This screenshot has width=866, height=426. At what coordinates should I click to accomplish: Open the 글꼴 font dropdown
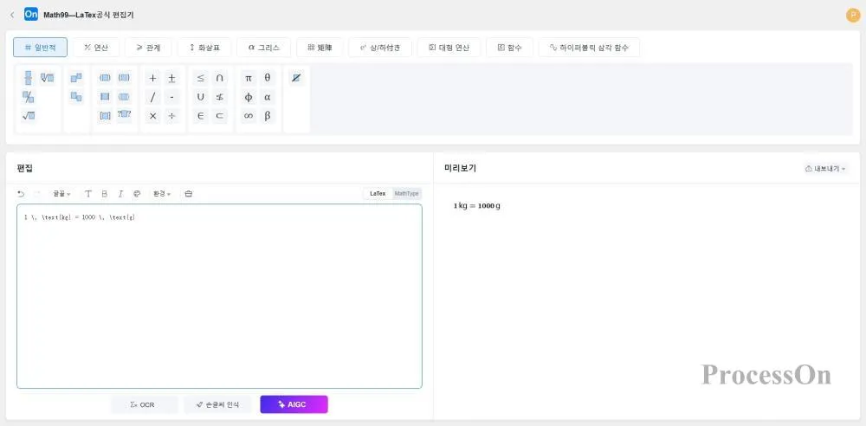61,193
